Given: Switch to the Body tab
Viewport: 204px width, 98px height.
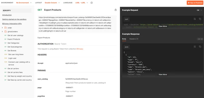Looking at the screenshot, I should [124, 39].
